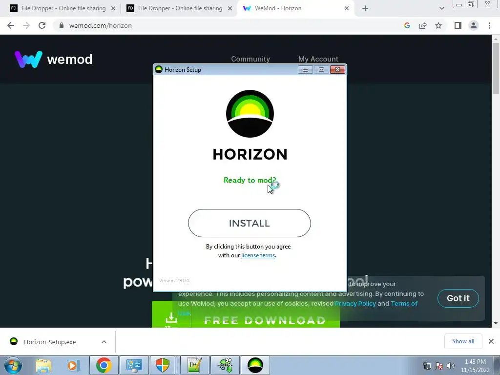500x375 pixels.
Task: Open a new Chrome tab
Action: (x=365, y=8)
